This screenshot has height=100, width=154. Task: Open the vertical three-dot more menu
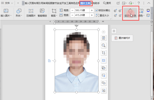pos(144,3)
